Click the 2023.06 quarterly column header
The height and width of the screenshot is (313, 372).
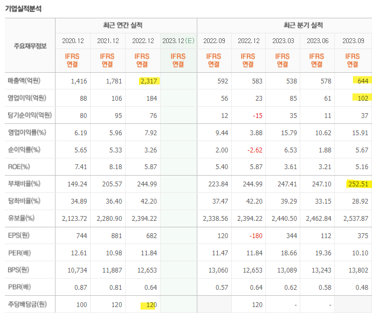pyautogui.click(x=318, y=41)
